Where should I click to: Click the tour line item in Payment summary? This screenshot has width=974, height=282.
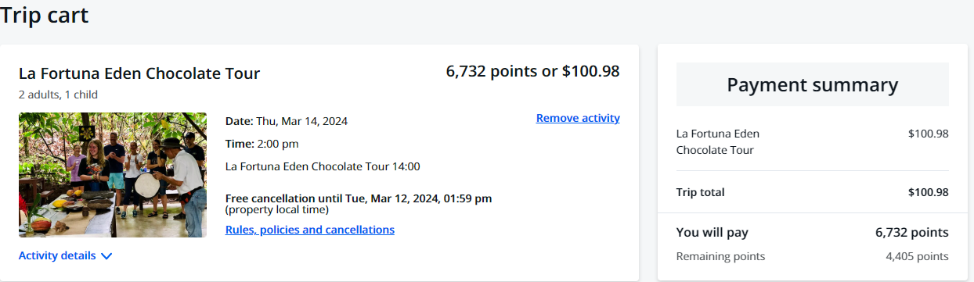coord(813,141)
